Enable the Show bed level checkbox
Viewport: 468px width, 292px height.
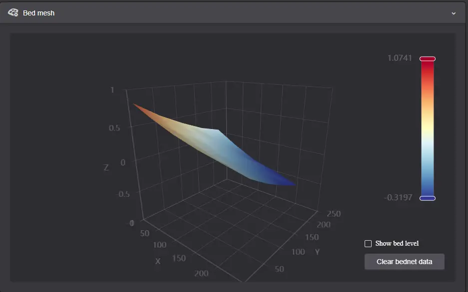tap(368, 244)
